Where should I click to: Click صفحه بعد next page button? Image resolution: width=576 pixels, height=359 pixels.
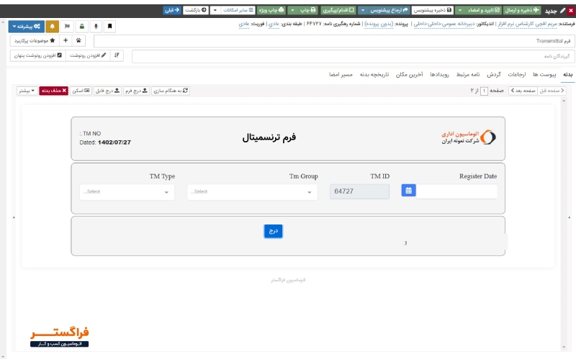[x=523, y=91]
